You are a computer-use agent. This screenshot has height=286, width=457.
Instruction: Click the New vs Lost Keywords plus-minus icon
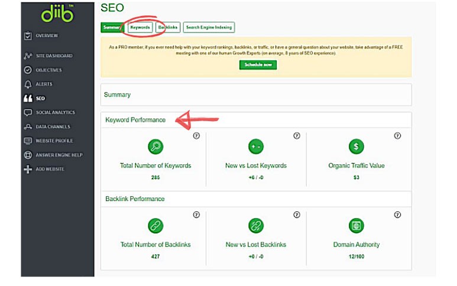[256, 147]
